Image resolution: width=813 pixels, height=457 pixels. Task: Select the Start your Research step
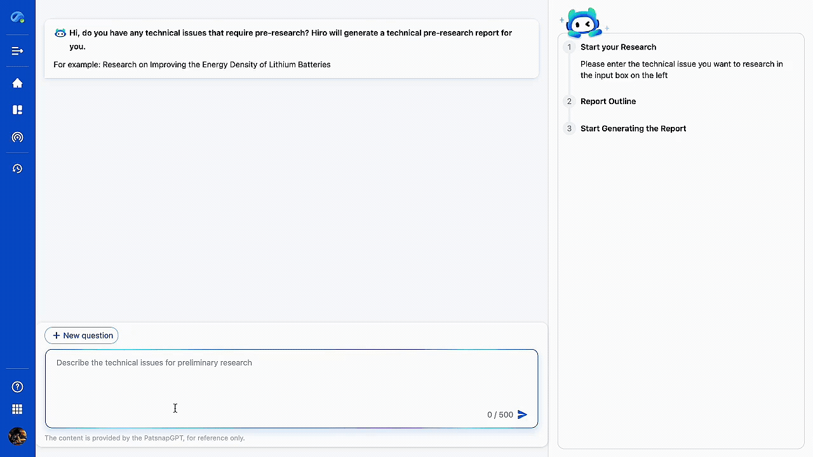point(618,47)
